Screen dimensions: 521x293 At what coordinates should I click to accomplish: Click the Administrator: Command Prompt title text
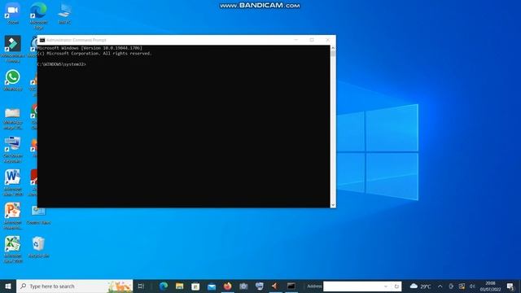(76, 40)
